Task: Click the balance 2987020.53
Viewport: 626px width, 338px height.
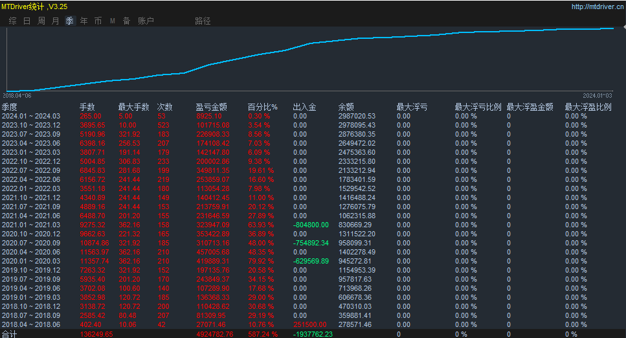Action: (357, 117)
